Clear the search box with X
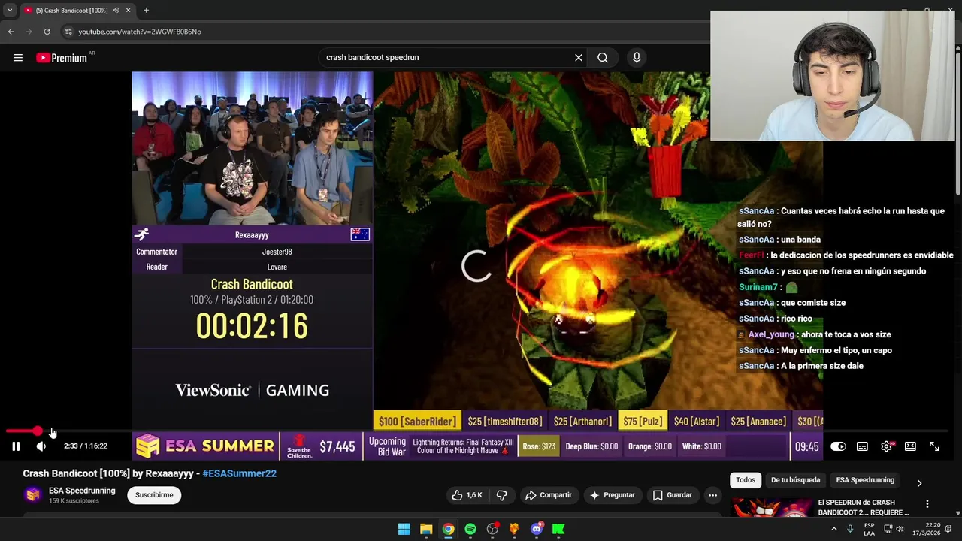This screenshot has height=541, width=962. (x=579, y=57)
